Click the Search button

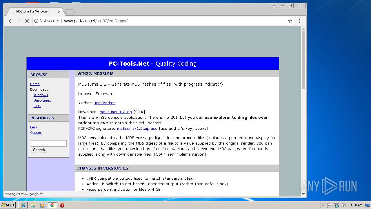click(x=39, y=150)
